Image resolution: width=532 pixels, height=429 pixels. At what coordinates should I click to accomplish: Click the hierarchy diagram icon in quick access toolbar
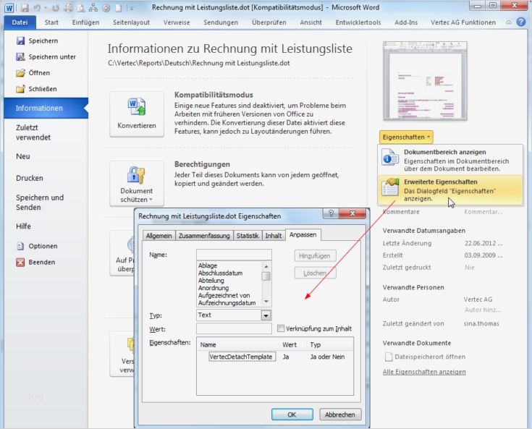point(93,8)
